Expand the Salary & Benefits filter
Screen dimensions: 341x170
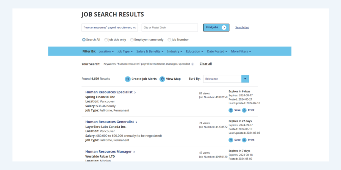point(150,51)
